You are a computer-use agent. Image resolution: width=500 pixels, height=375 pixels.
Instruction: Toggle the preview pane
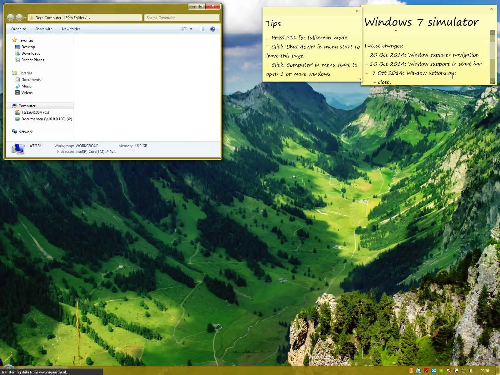click(202, 29)
